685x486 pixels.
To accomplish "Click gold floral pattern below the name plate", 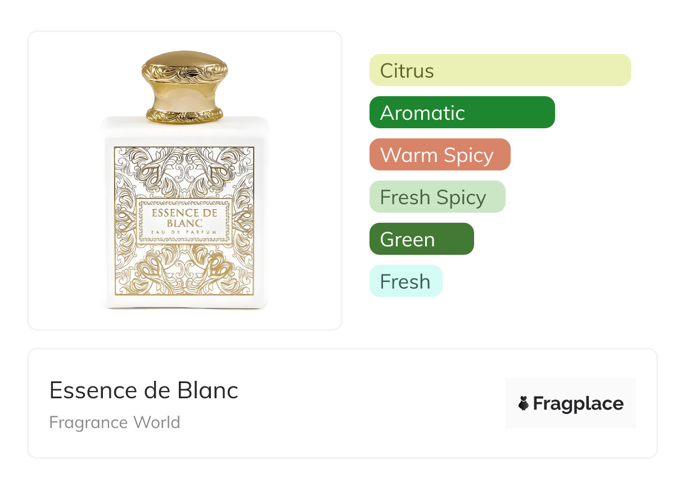I will [184, 270].
